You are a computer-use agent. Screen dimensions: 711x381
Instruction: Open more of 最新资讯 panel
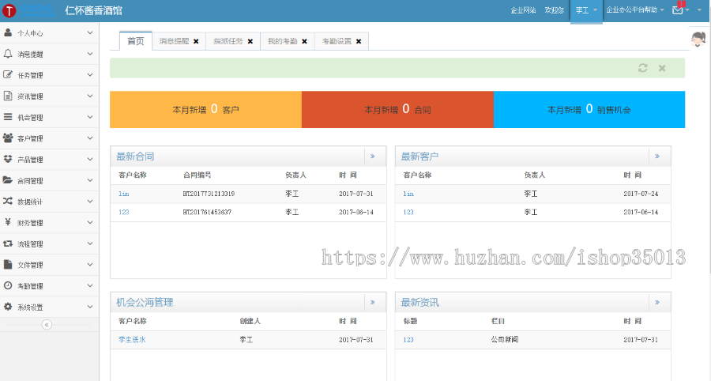[657, 302]
